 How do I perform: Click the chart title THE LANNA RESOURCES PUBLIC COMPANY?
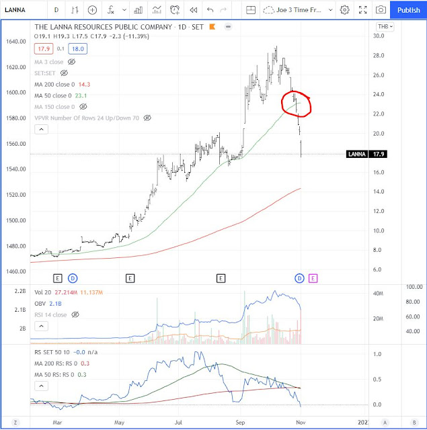[103, 27]
